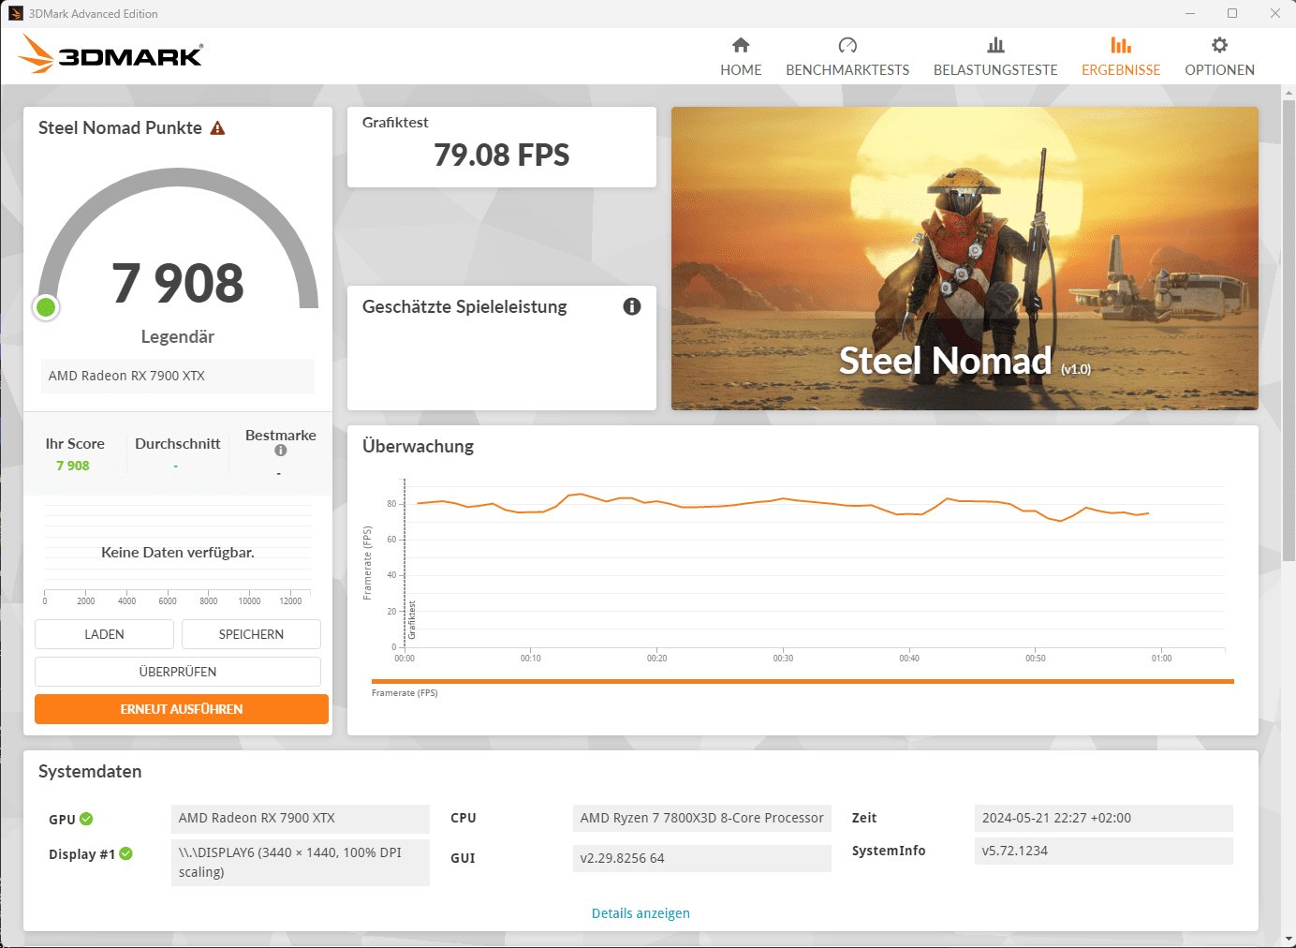Click the 79.08 FPS Grafiktest value

502,155
